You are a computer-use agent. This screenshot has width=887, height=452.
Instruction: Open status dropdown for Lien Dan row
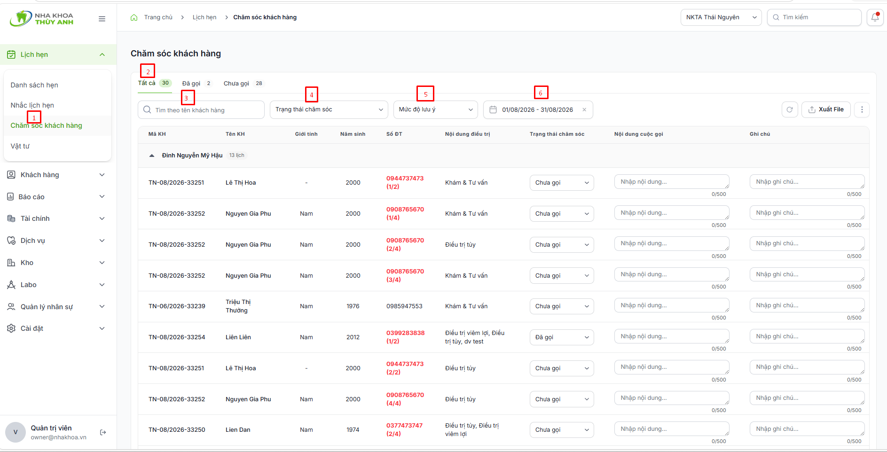point(561,430)
